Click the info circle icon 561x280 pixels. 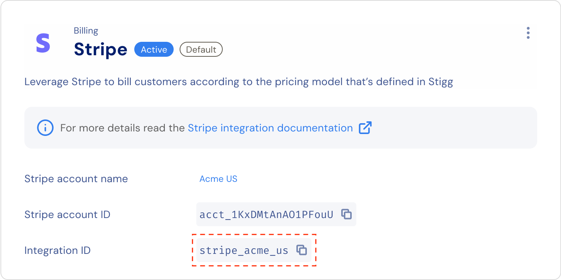click(45, 128)
